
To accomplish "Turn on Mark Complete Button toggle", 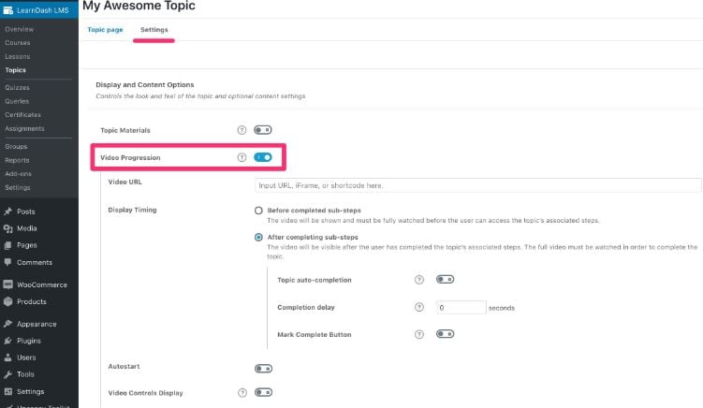I will (x=446, y=334).
